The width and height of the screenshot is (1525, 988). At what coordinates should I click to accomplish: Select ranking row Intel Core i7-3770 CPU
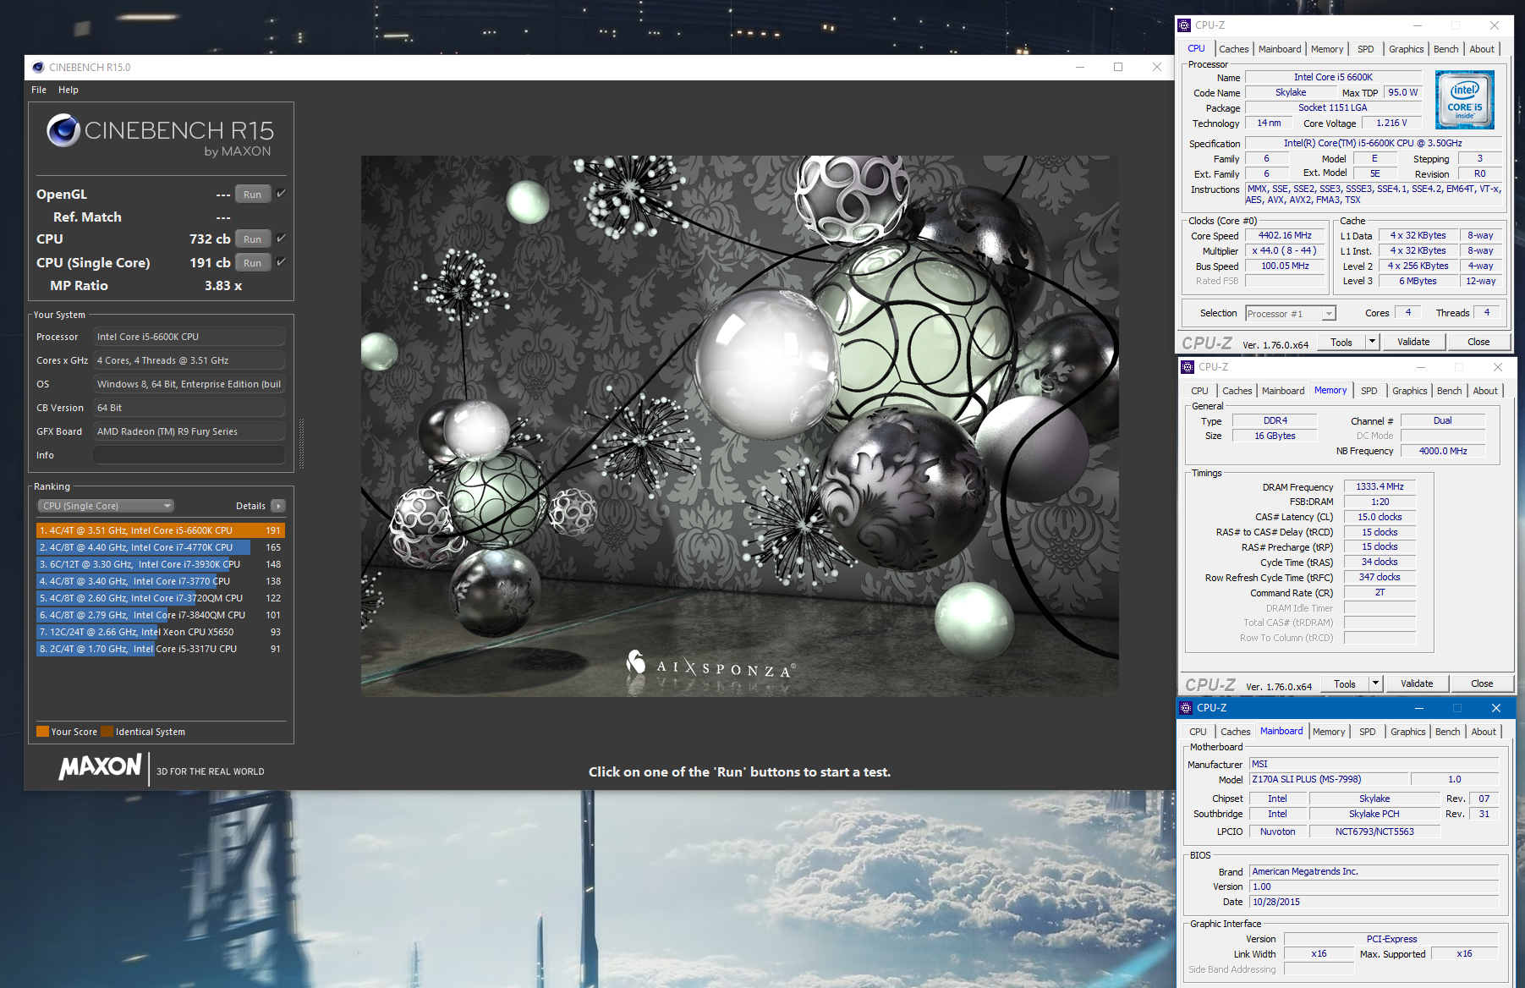pos(161,581)
